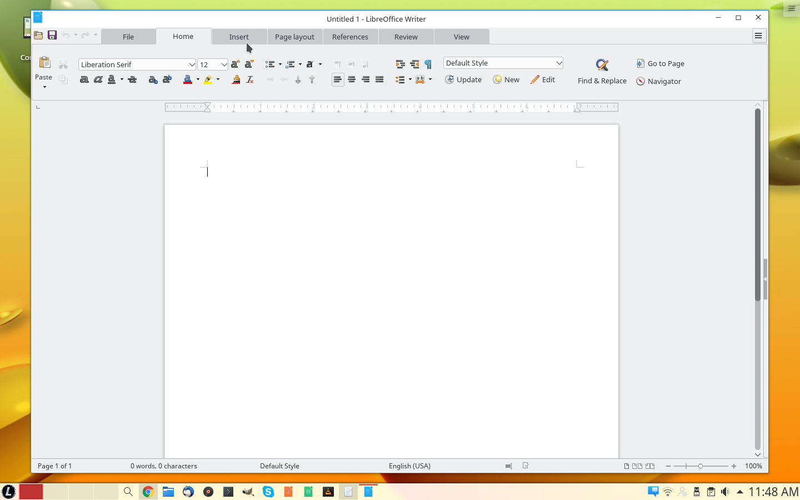Screen dimensions: 800x500
Task: Toggle justified paragraph alignment
Action: click(379, 79)
